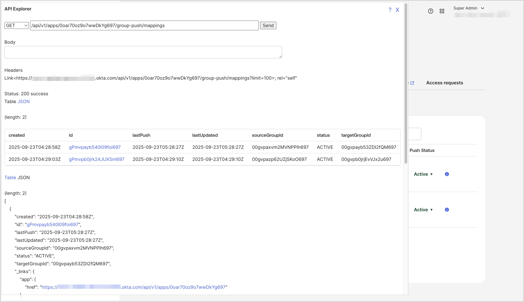Viewport: 524px width, 302px height.
Task: Open the first Active push status dropdown
Action: point(423,174)
